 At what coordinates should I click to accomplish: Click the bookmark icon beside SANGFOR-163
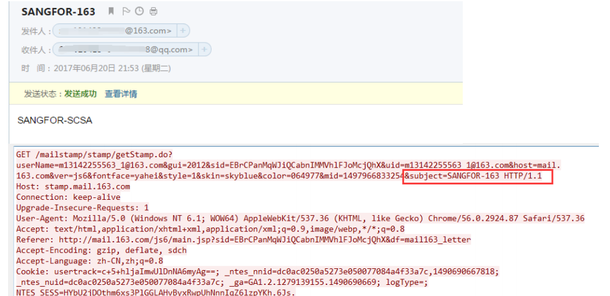[x=111, y=11]
